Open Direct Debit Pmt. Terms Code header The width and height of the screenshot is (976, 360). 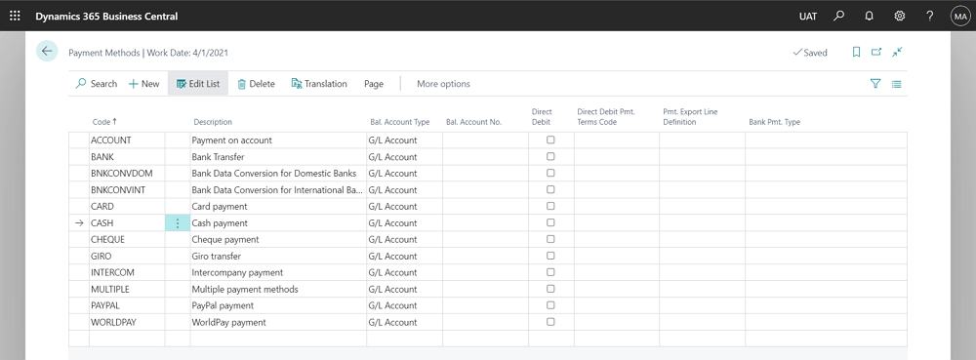point(606,117)
